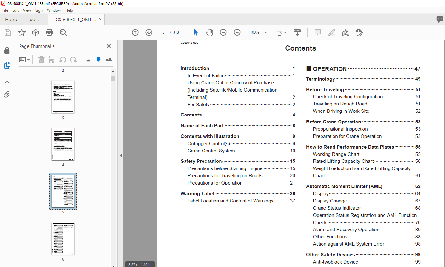
Task: Go to previous page arrow
Action: (135, 32)
